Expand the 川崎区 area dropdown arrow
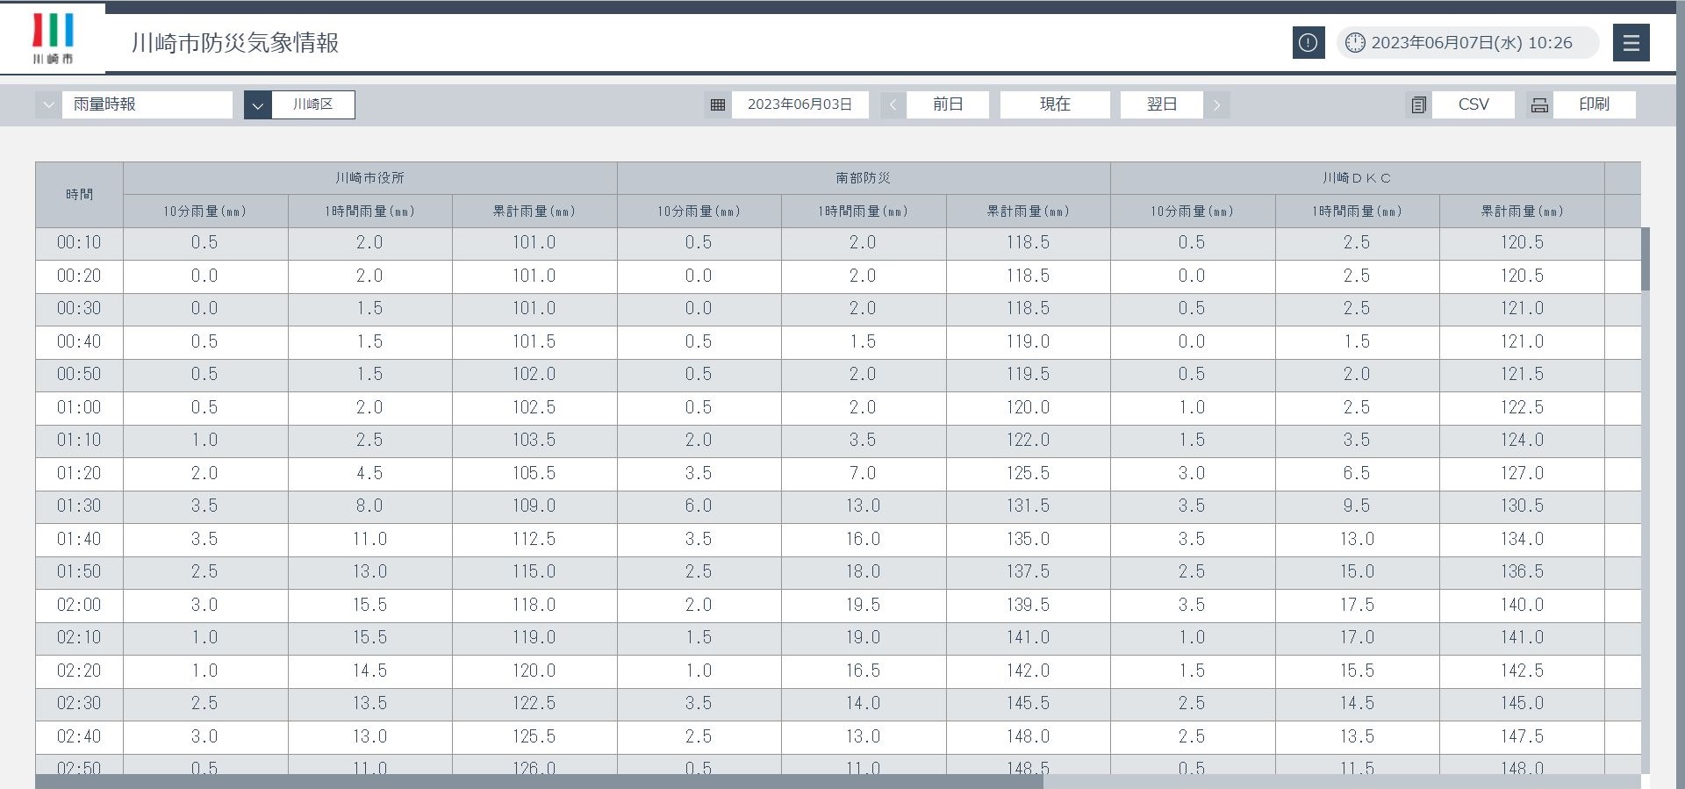 click(257, 104)
